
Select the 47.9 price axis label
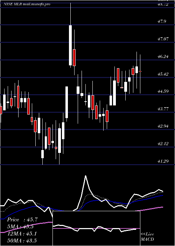pos(162,21)
